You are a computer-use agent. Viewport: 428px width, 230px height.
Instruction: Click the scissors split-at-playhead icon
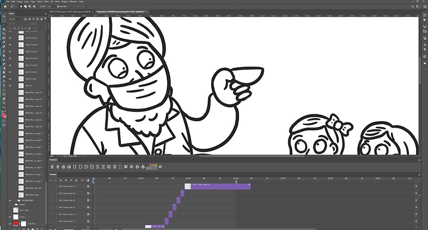[x=82, y=180]
